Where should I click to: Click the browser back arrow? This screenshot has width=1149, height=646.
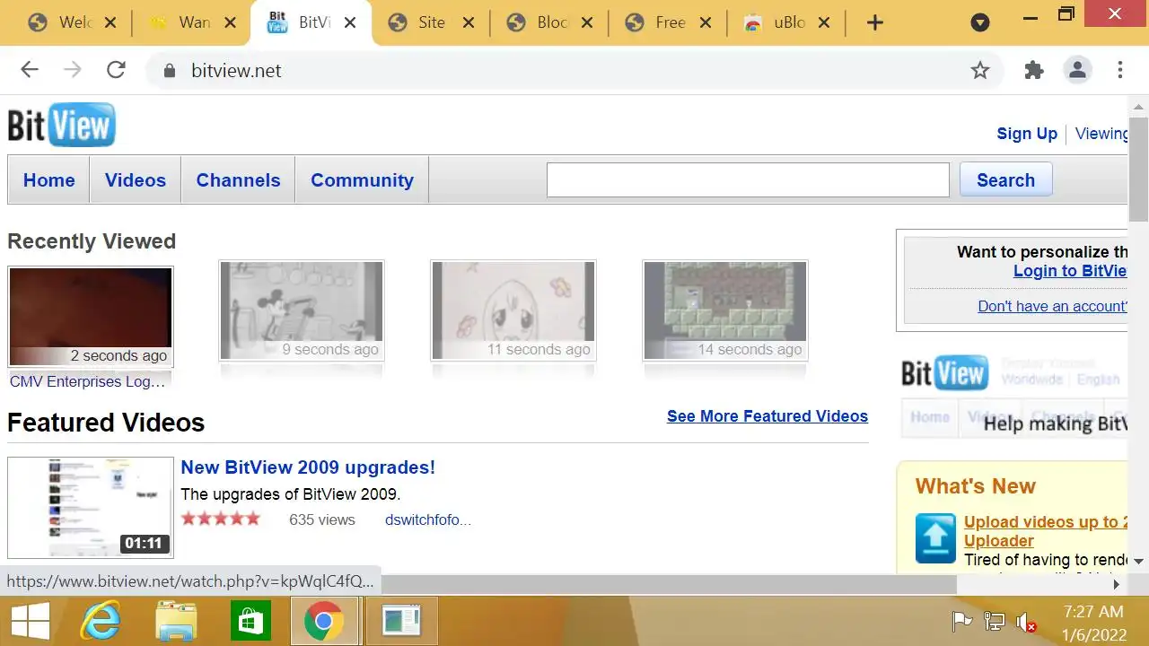click(x=30, y=70)
